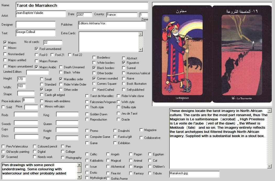Click into the Artist text field
This screenshot has width=275, height=181.
pyautogui.click(x=41, y=14)
